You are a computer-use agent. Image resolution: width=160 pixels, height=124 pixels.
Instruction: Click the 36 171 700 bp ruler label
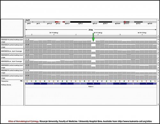[98, 33]
